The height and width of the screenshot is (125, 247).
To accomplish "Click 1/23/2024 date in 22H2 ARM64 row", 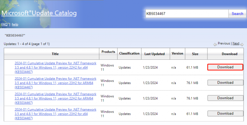I will [x=150, y=98].
